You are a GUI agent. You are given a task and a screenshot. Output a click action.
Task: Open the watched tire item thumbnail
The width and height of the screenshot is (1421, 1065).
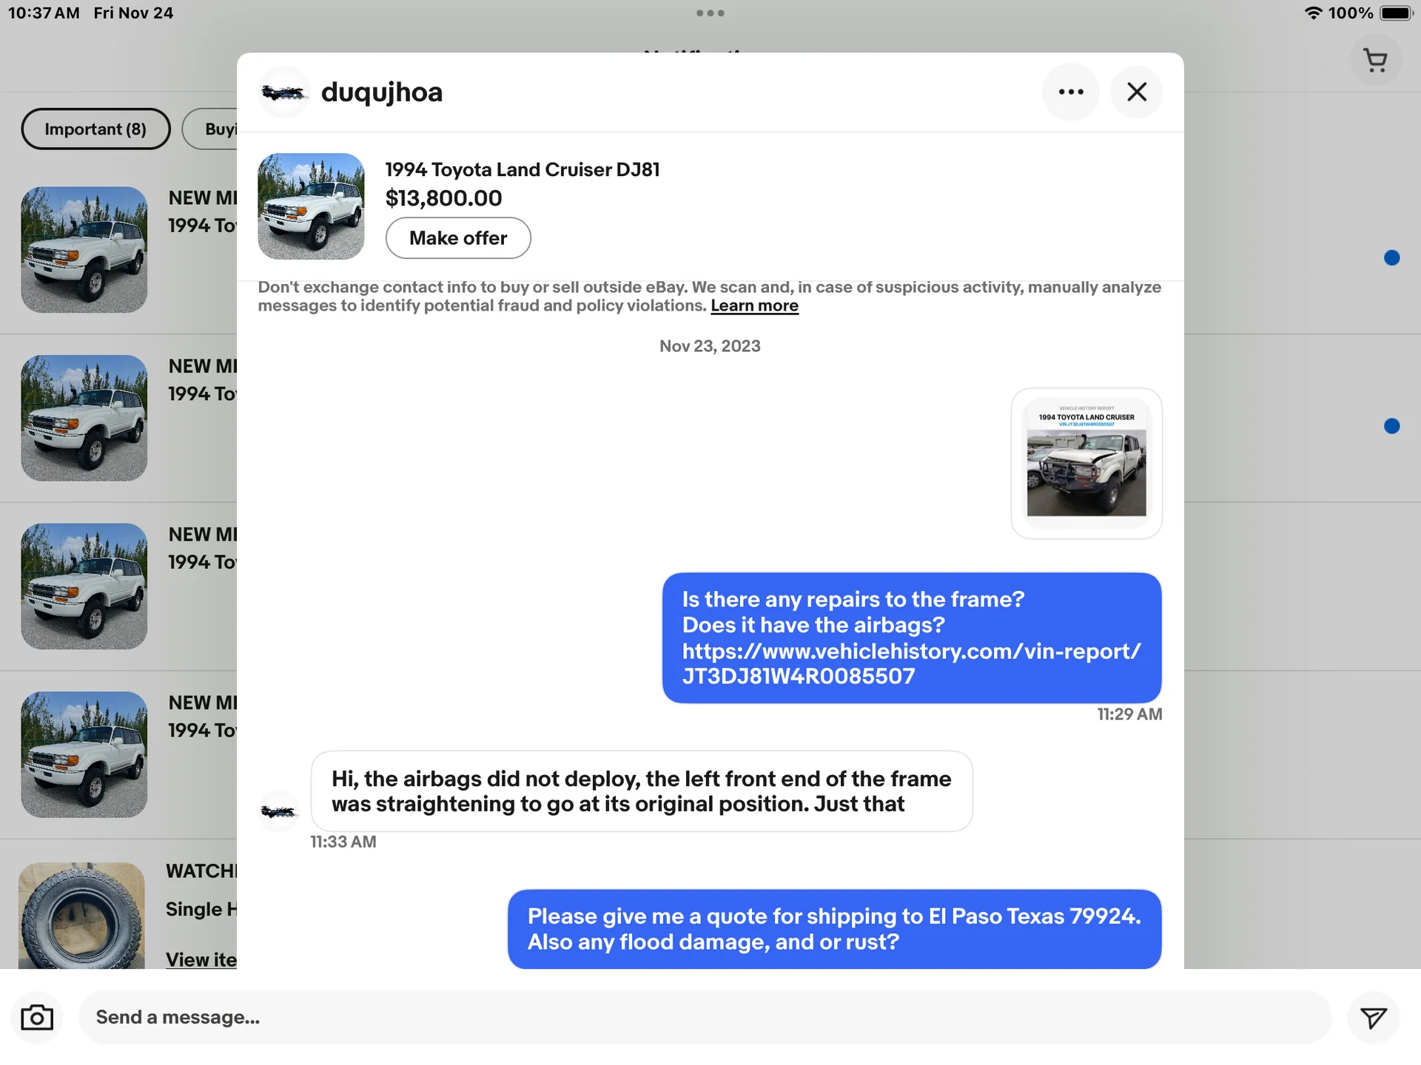tap(81, 917)
